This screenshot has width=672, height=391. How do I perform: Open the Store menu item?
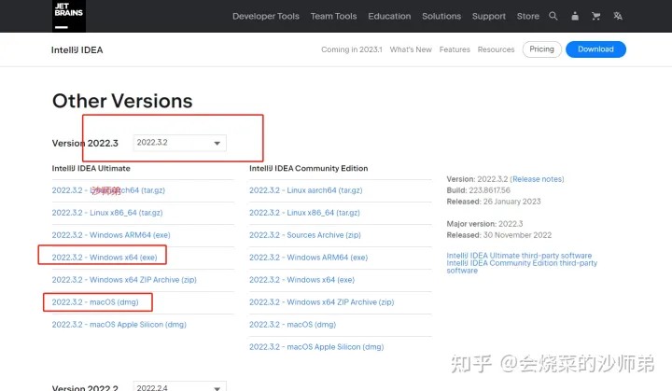pyautogui.click(x=528, y=16)
